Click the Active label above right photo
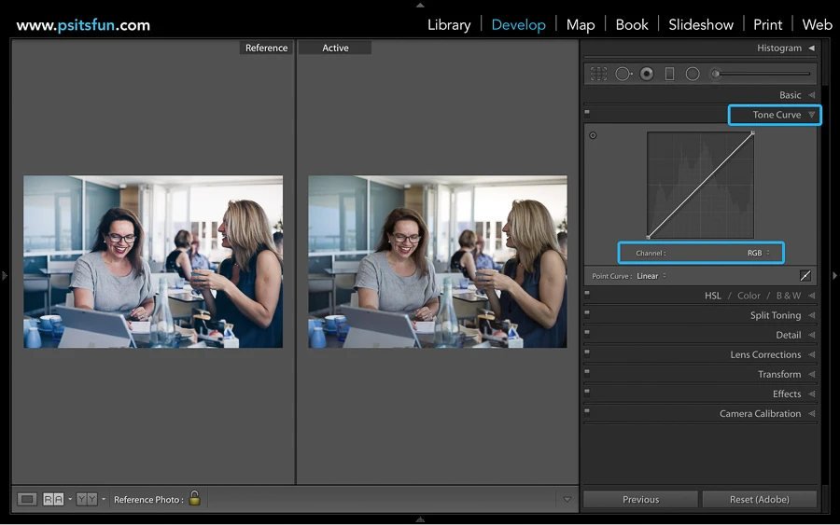The image size is (840, 525). tap(335, 48)
